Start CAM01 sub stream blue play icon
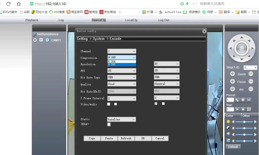The width and height of the screenshot is (259, 155). pyautogui.click(x=47, y=40)
